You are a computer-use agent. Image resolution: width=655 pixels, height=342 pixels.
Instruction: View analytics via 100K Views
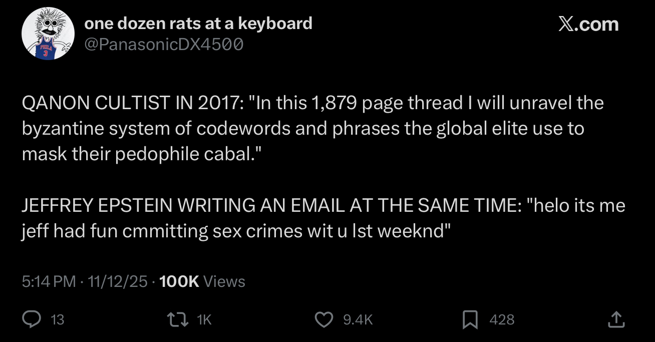pos(201,281)
